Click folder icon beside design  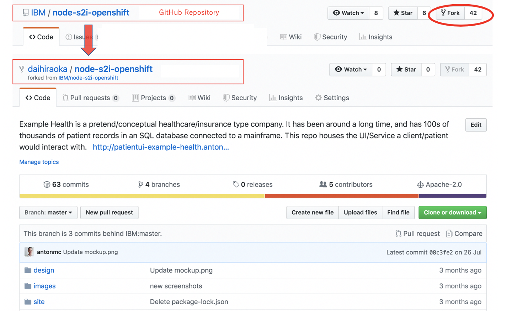point(28,270)
